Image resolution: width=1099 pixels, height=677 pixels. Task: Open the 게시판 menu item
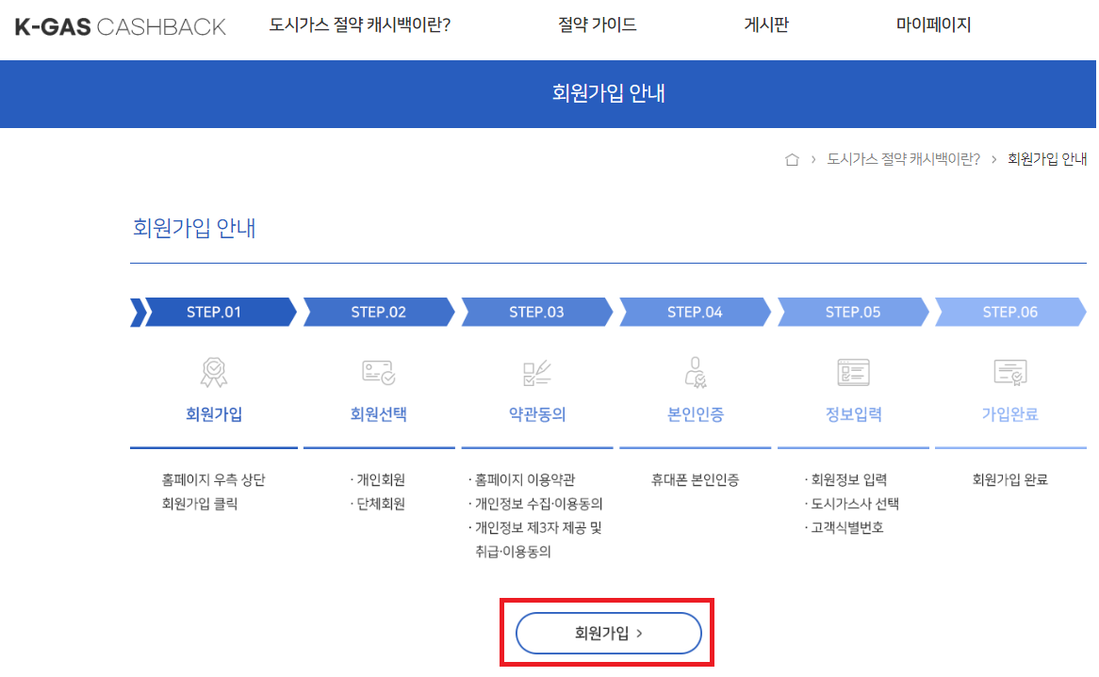coord(765,26)
